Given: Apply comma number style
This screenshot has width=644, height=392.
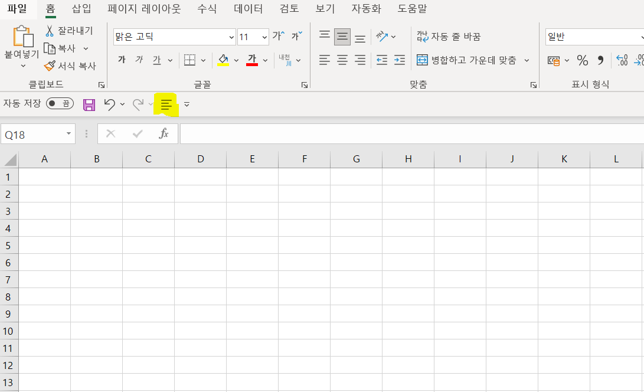Looking at the screenshot, I should pyautogui.click(x=601, y=60).
